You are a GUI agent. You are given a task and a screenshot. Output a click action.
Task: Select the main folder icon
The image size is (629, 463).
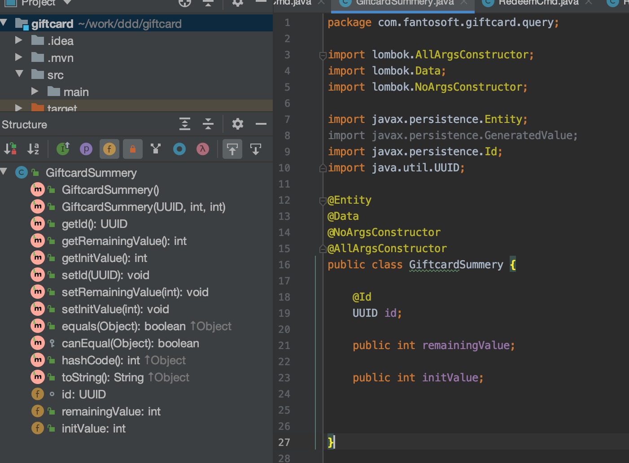point(54,92)
